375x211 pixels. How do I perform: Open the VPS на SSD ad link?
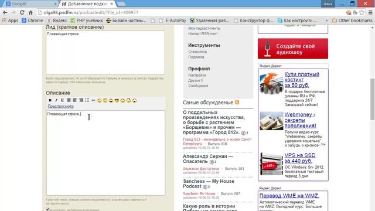tap(300, 158)
